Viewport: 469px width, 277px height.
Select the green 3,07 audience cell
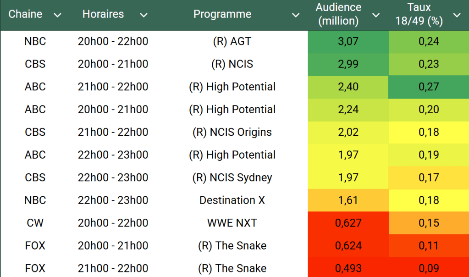[348, 41]
